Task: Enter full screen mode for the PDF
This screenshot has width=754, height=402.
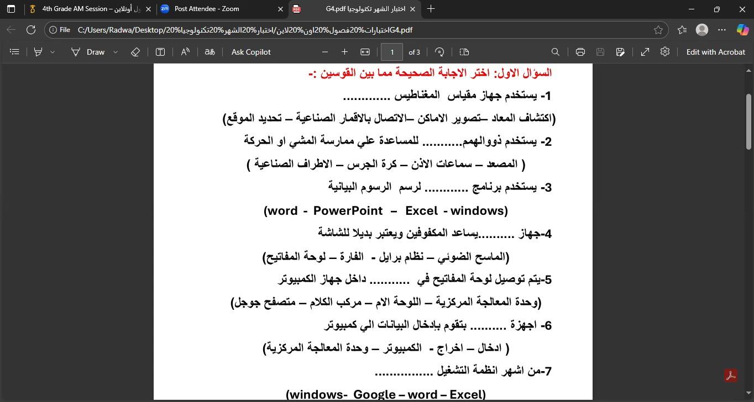Action: 645,52
